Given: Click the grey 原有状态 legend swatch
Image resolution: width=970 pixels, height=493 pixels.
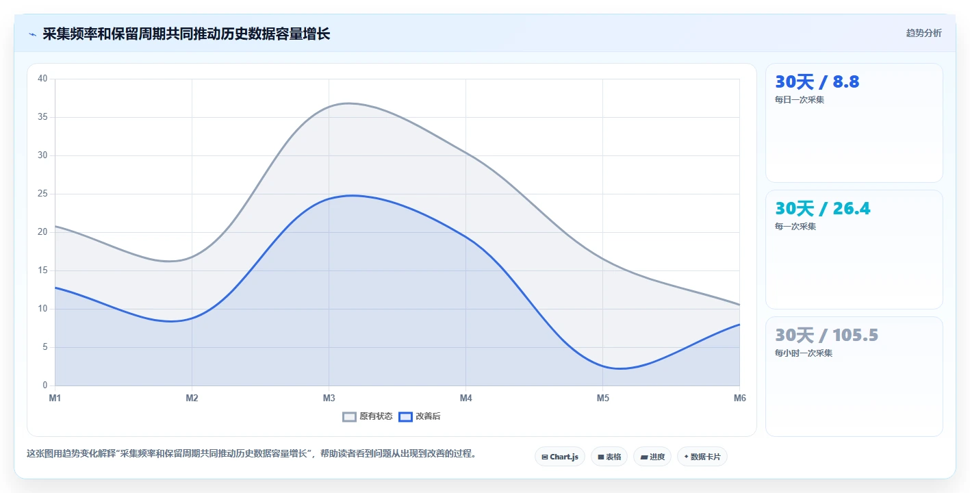Looking at the screenshot, I should coord(350,416).
